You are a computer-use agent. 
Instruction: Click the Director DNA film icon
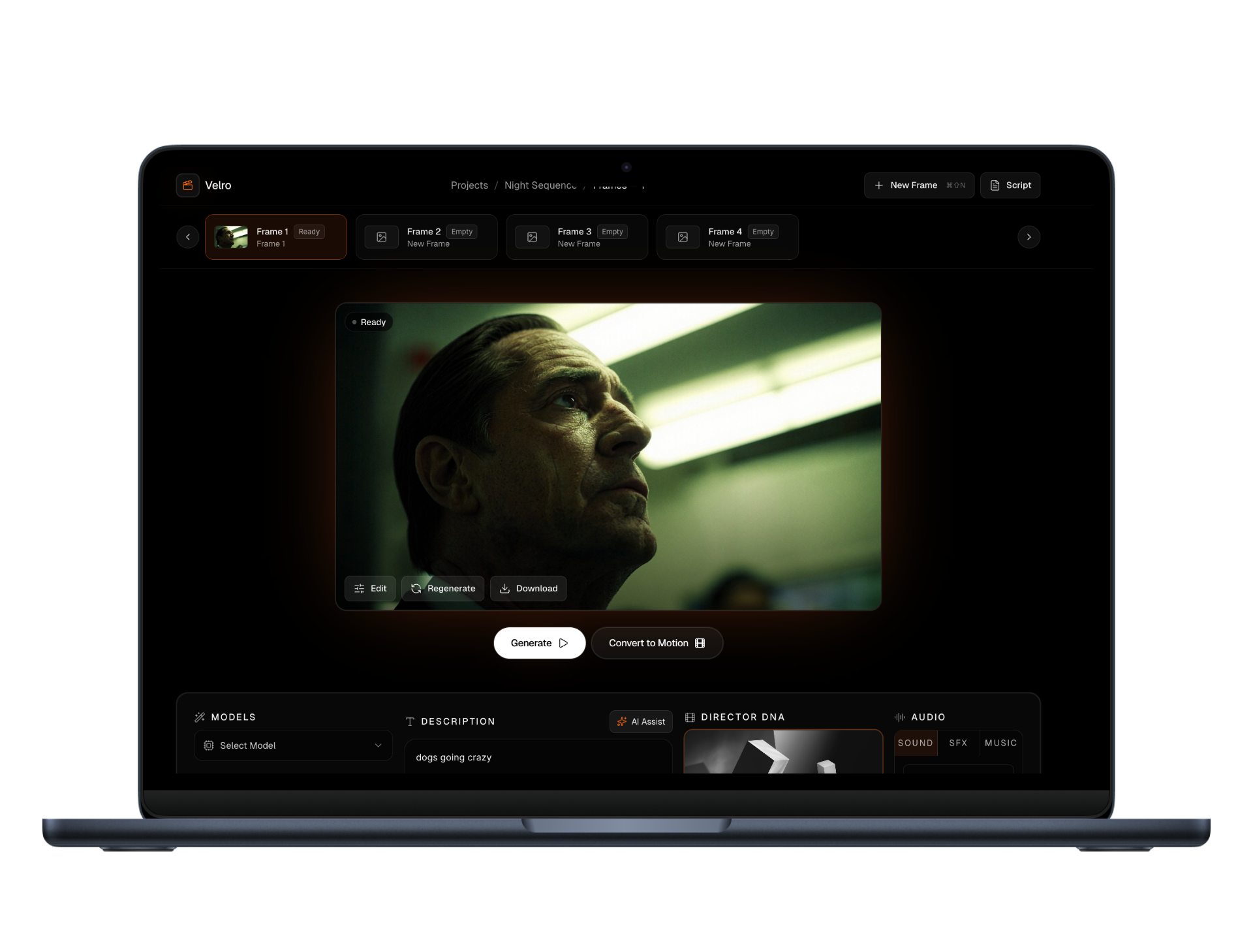click(690, 717)
